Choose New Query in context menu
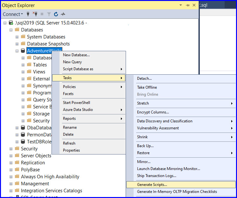 72,62
